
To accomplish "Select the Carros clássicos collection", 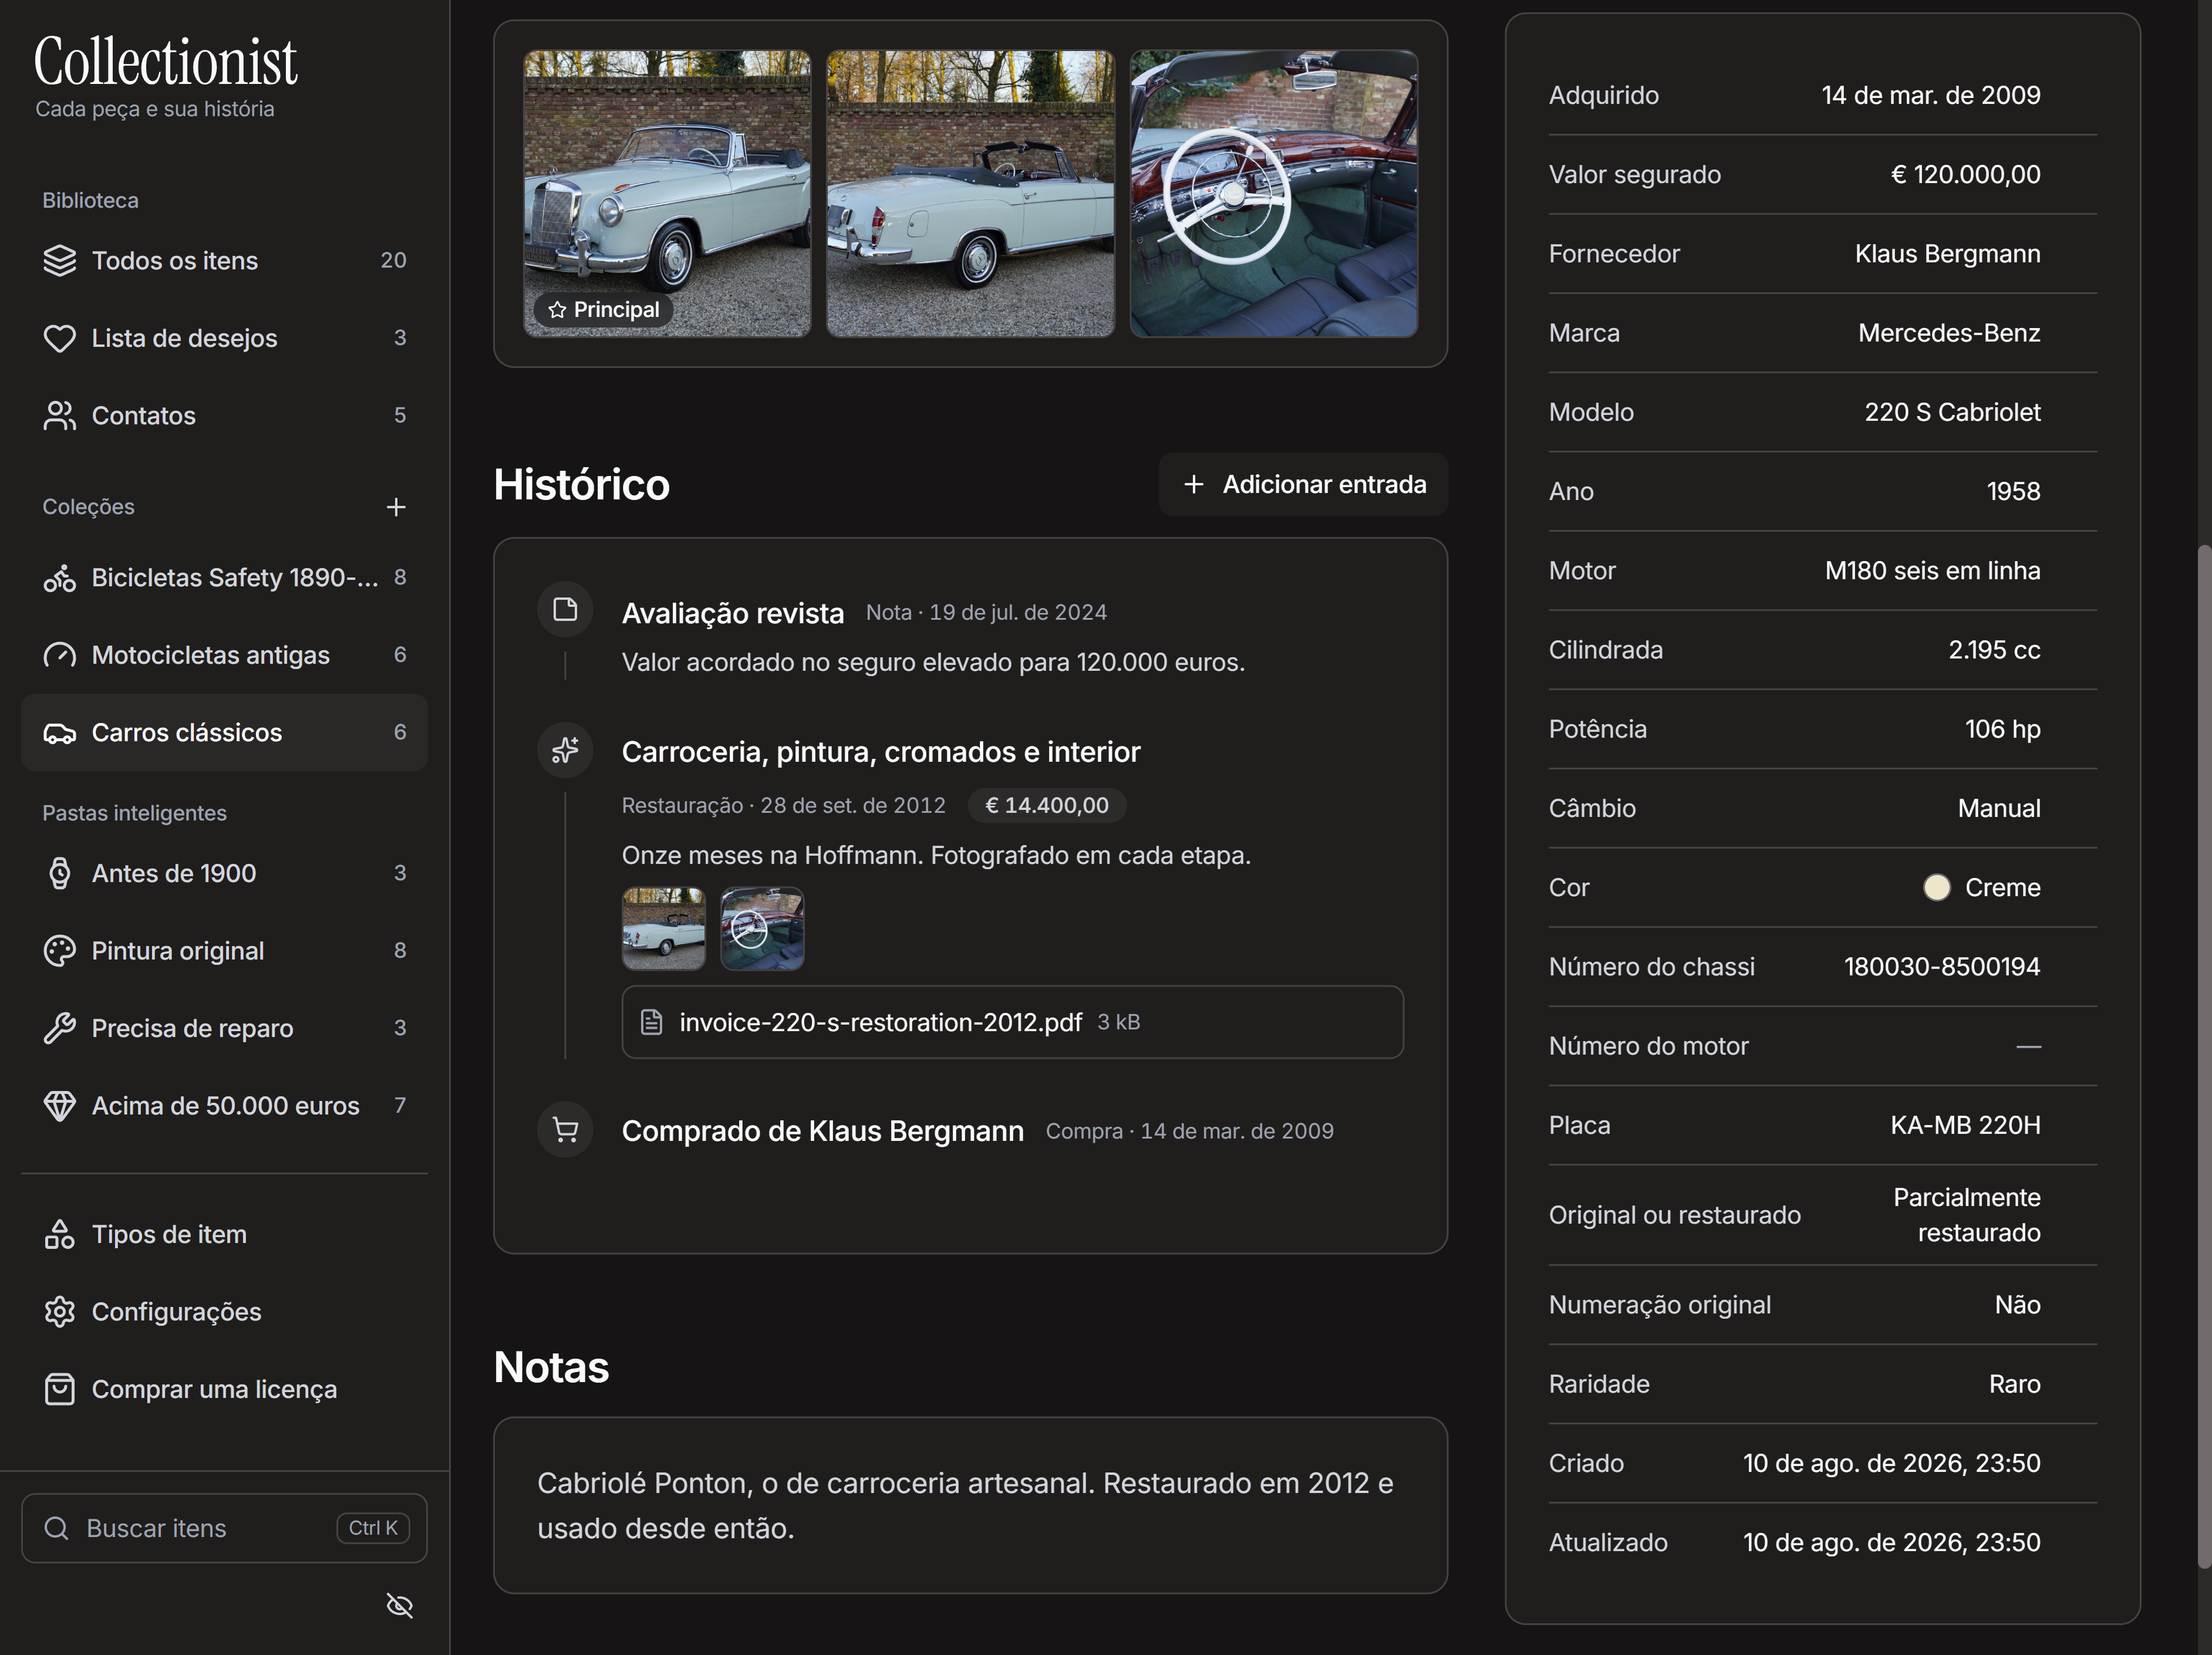I will click(x=224, y=733).
